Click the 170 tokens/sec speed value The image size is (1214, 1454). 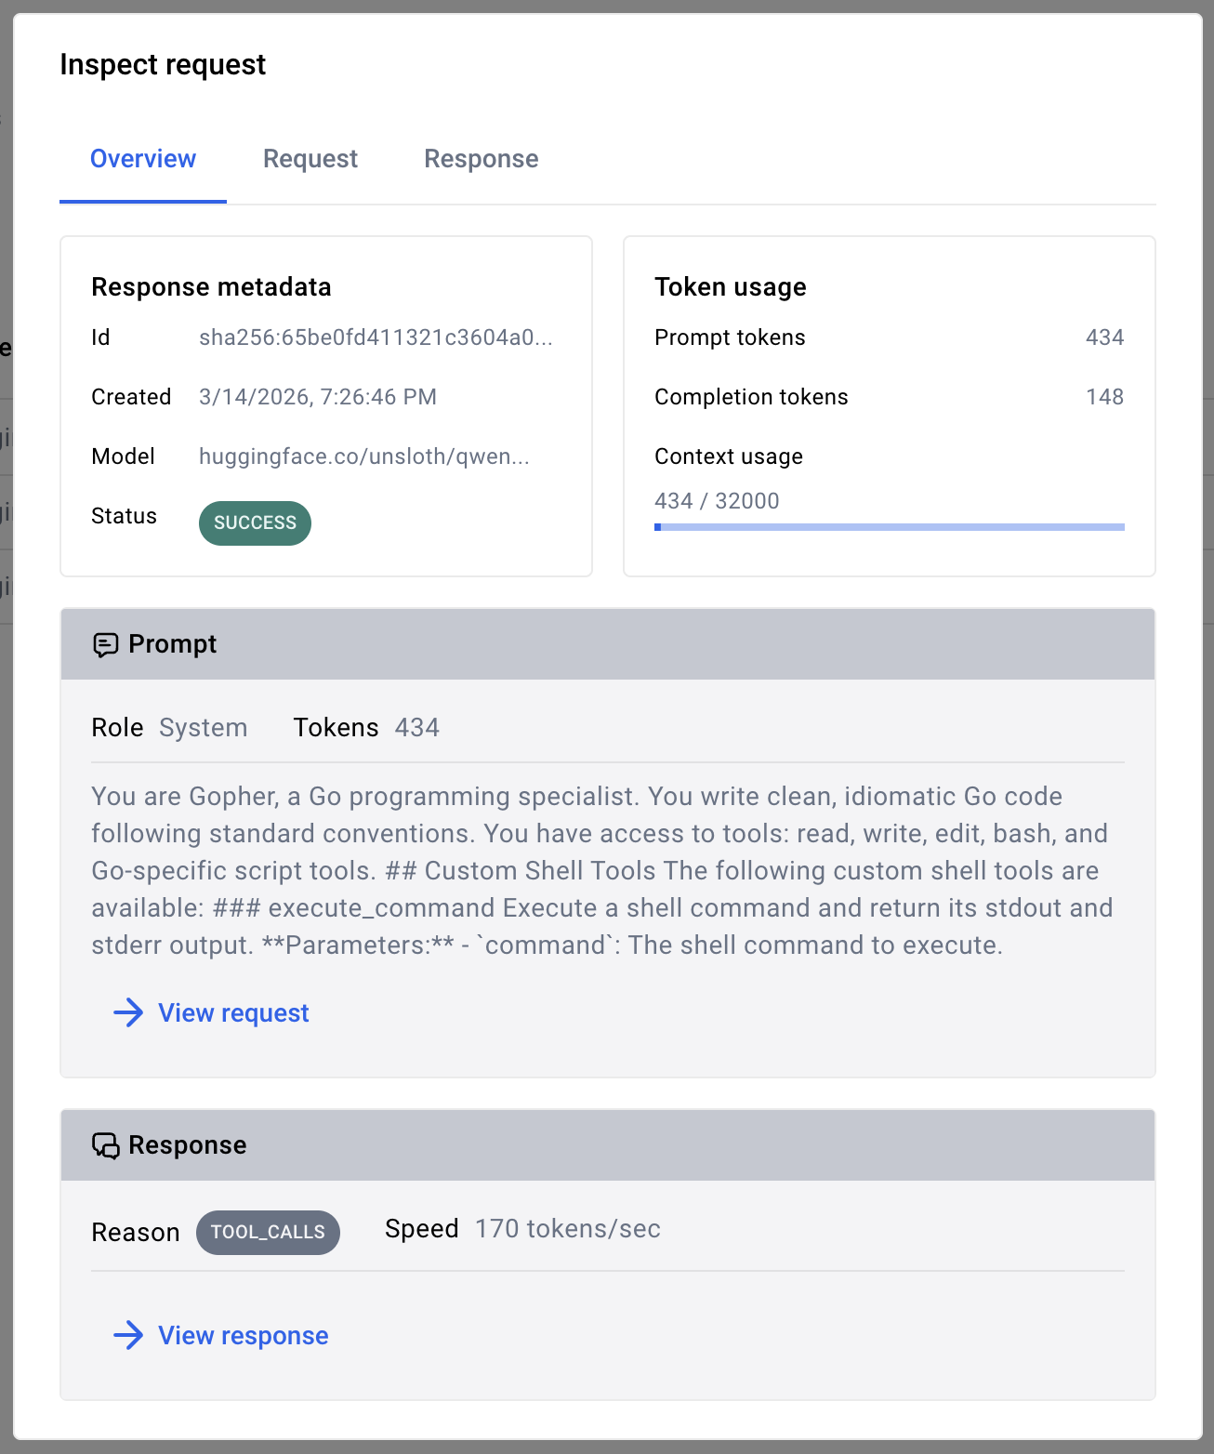[568, 1229]
